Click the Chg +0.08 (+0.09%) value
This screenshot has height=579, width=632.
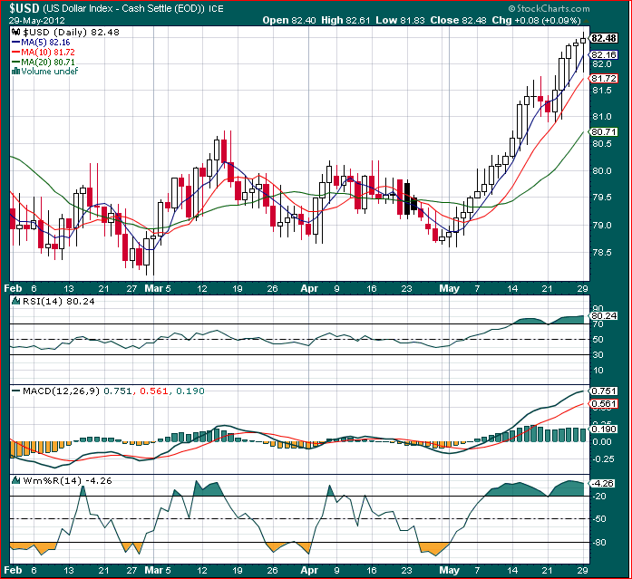tap(537, 20)
